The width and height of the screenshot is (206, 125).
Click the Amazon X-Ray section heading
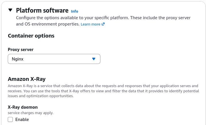tap(27, 79)
